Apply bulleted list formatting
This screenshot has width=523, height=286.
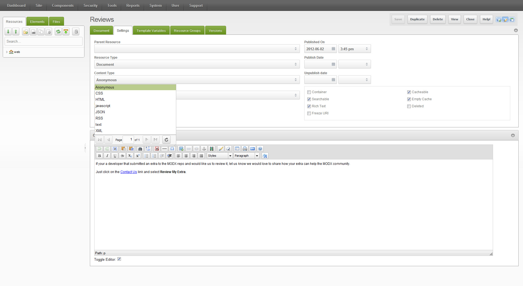point(147,156)
